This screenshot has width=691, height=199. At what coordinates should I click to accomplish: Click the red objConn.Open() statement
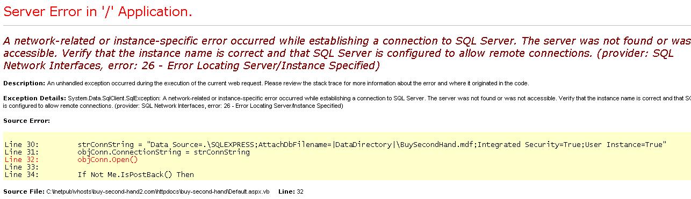point(107,160)
